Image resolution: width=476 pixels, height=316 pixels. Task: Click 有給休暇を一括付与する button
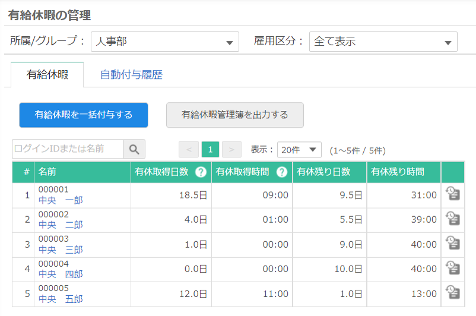coord(84,115)
